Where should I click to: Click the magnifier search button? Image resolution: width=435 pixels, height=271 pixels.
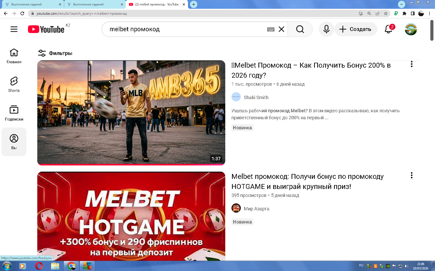pos(300,29)
